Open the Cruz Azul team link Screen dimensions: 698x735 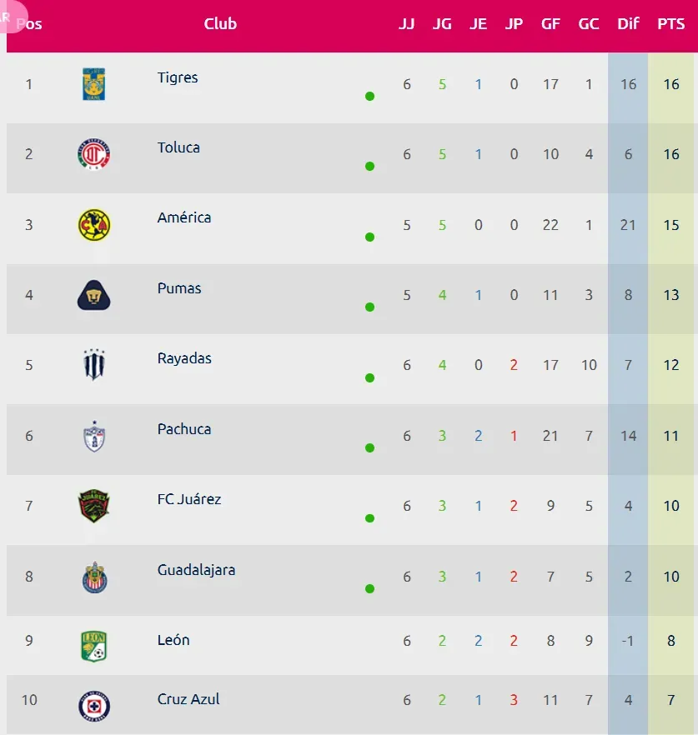pos(188,699)
